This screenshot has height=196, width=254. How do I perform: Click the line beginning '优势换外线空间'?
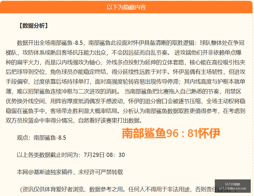coord(126,101)
